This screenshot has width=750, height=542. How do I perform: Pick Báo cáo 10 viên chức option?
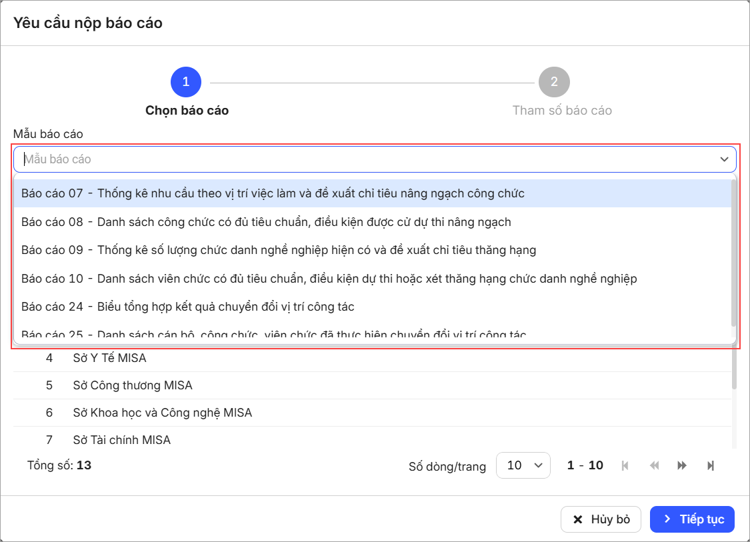pos(329,279)
